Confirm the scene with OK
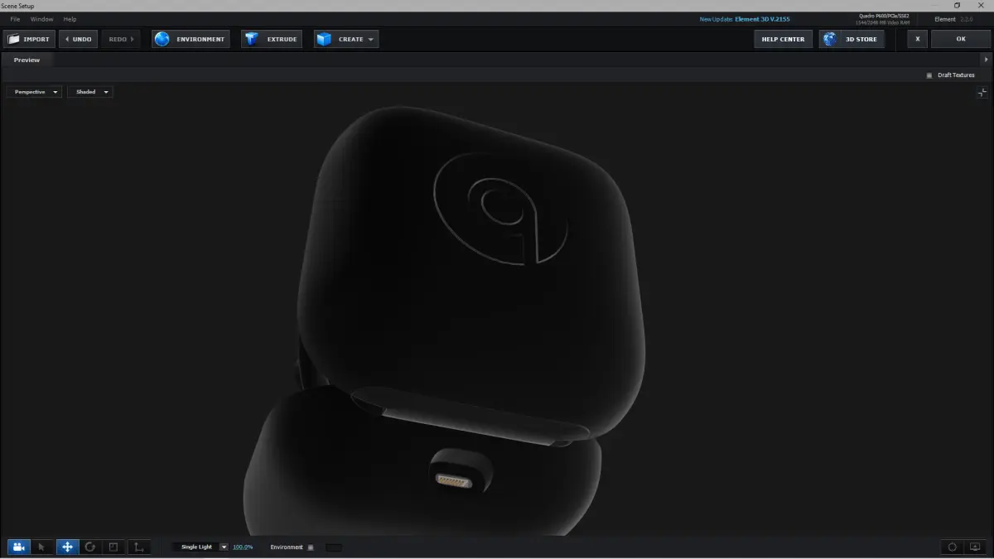This screenshot has height=559, width=994. point(961,39)
